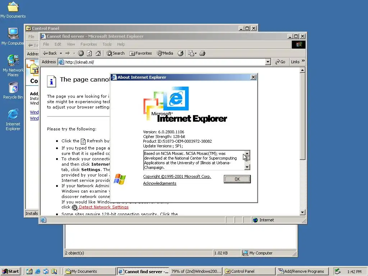This screenshot has width=368, height=276.
Task: Click the Go button
Action: pyautogui.click(x=280, y=62)
